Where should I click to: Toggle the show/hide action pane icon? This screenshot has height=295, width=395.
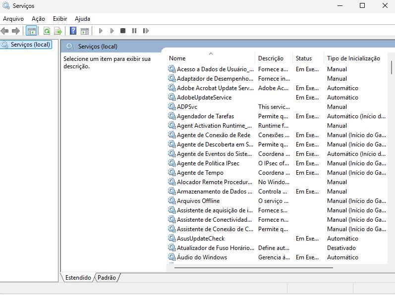coord(85,31)
